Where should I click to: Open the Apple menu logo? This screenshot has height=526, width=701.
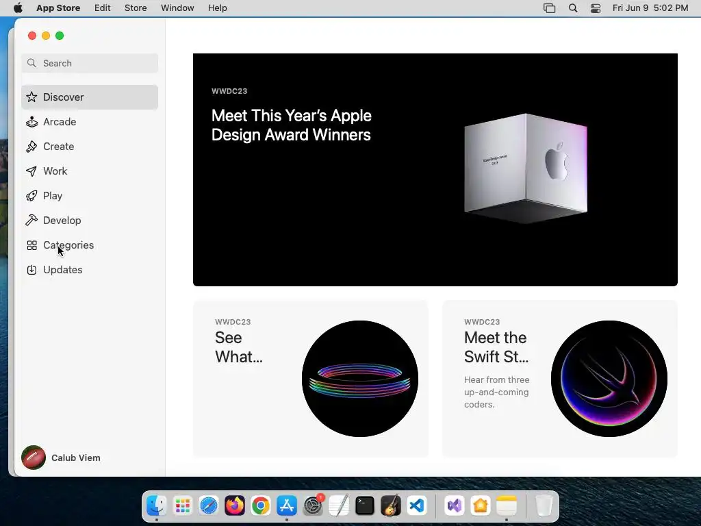pos(18,8)
